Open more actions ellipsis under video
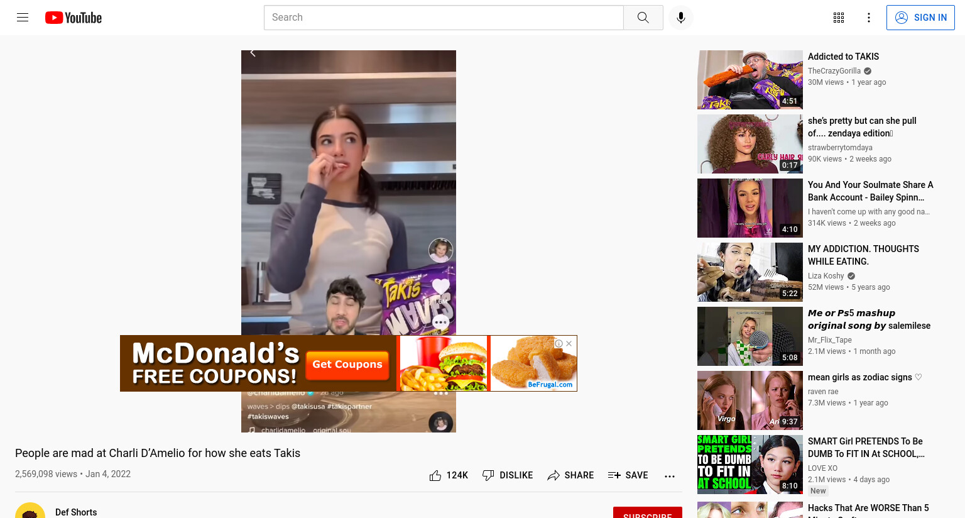This screenshot has height=518, width=965. pyautogui.click(x=670, y=476)
